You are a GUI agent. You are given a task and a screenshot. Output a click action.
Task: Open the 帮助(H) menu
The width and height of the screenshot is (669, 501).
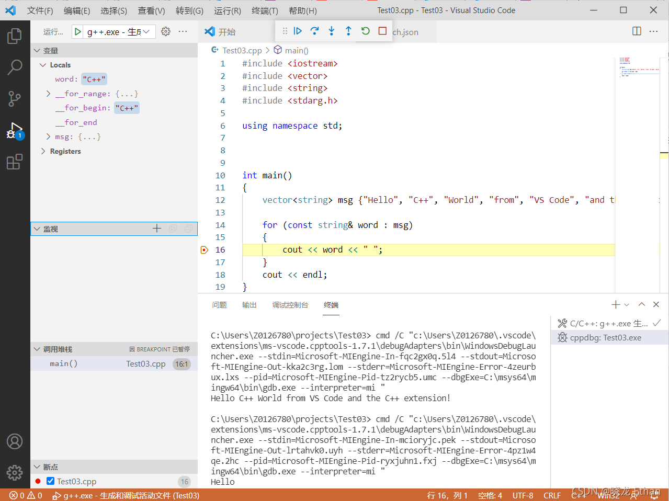(303, 10)
